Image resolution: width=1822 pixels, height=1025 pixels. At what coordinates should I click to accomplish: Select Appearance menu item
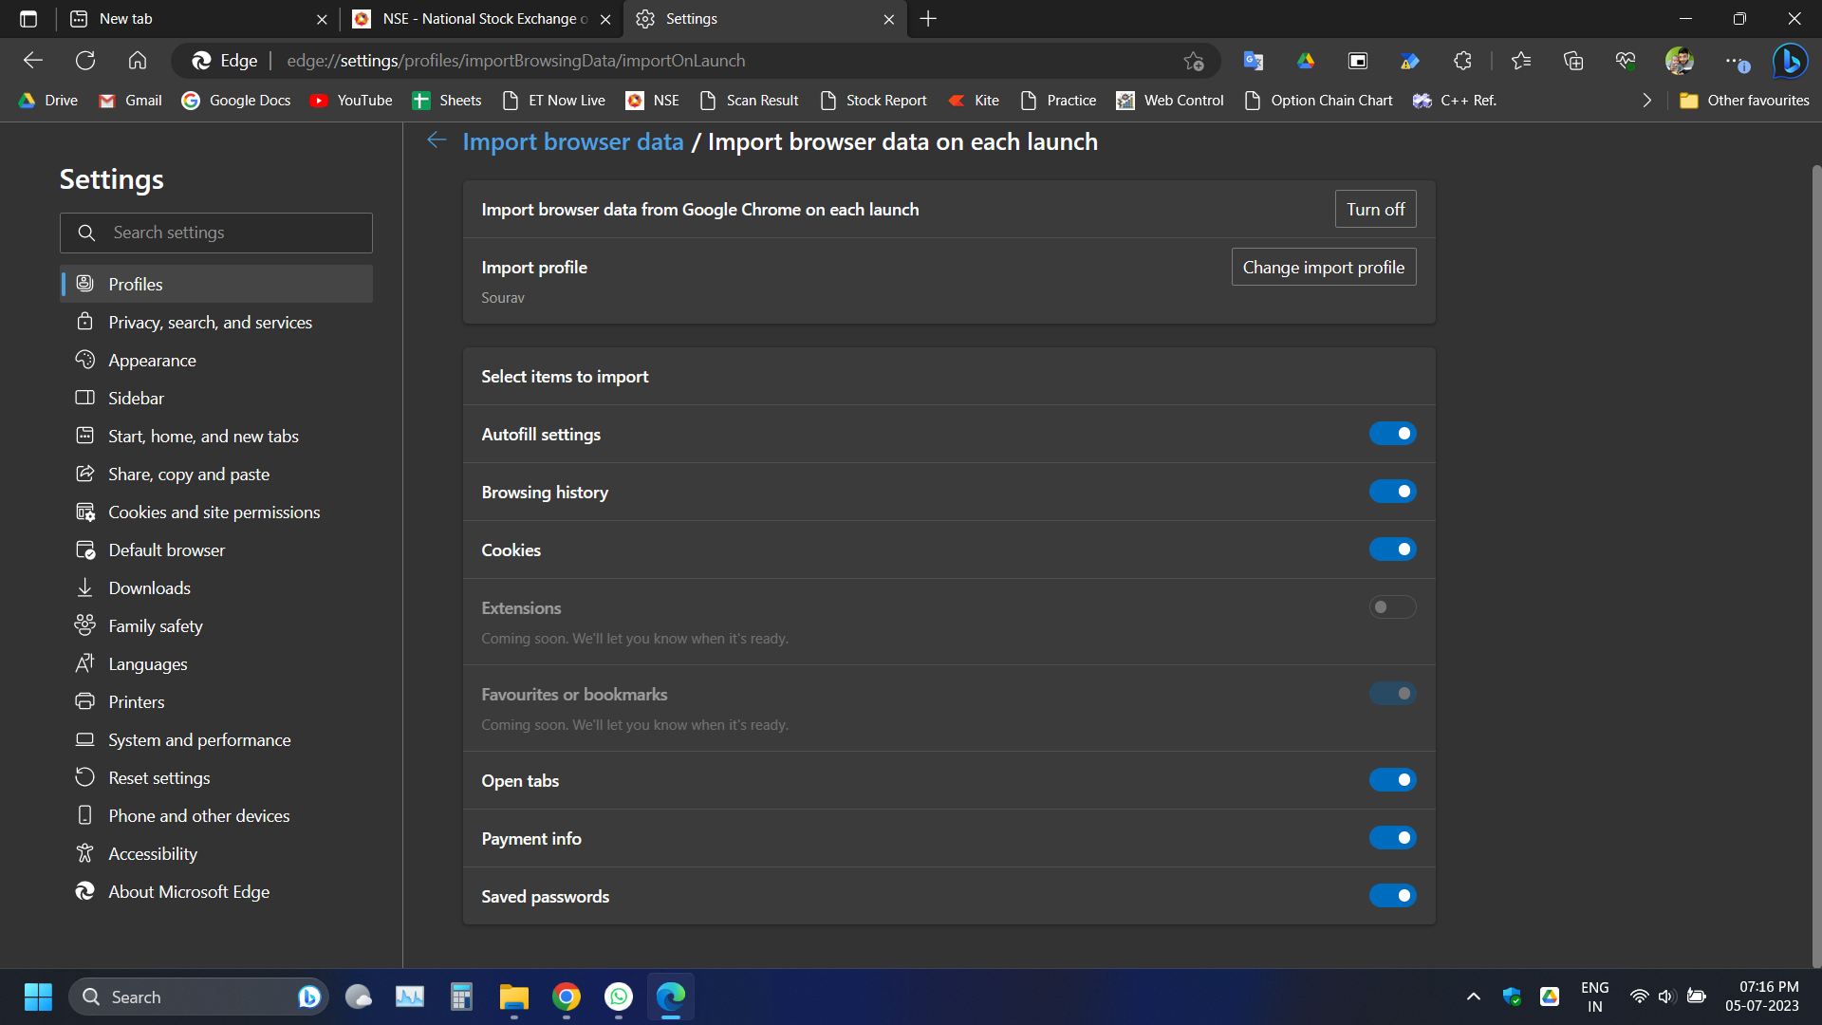(x=152, y=362)
